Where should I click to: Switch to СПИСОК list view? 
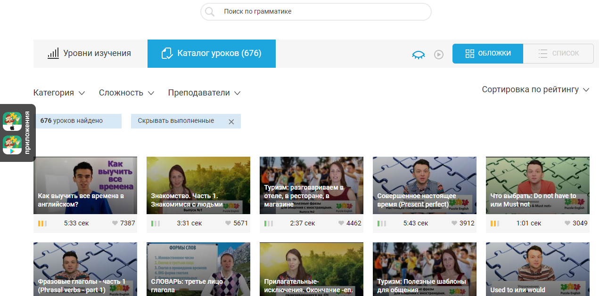558,54
